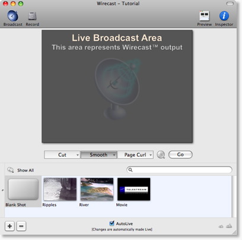Click the small thumbnail size icon
The width and height of the screenshot is (242, 240).
point(221,226)
